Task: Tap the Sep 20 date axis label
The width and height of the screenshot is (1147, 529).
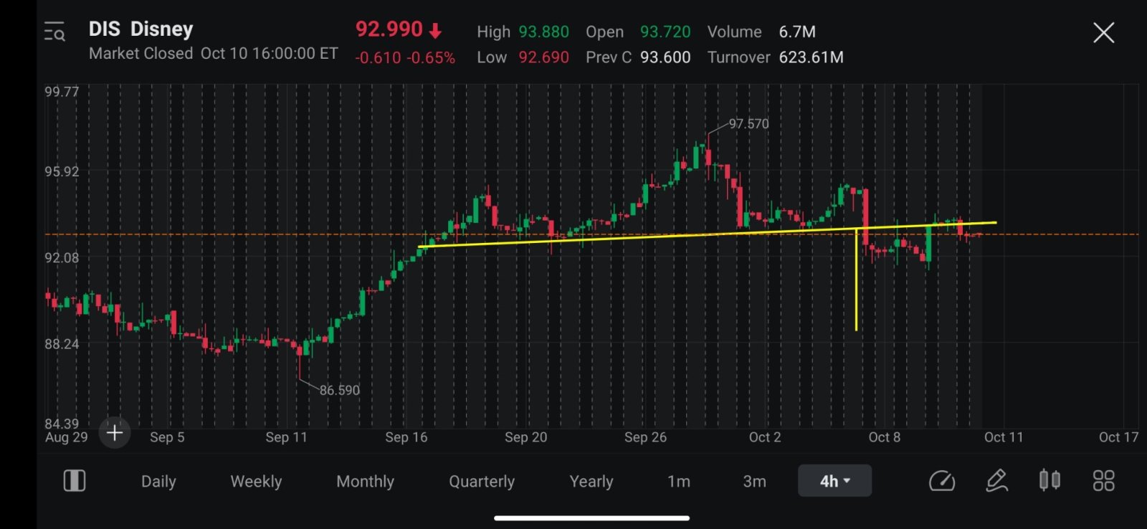Action: tap(525, 437)
